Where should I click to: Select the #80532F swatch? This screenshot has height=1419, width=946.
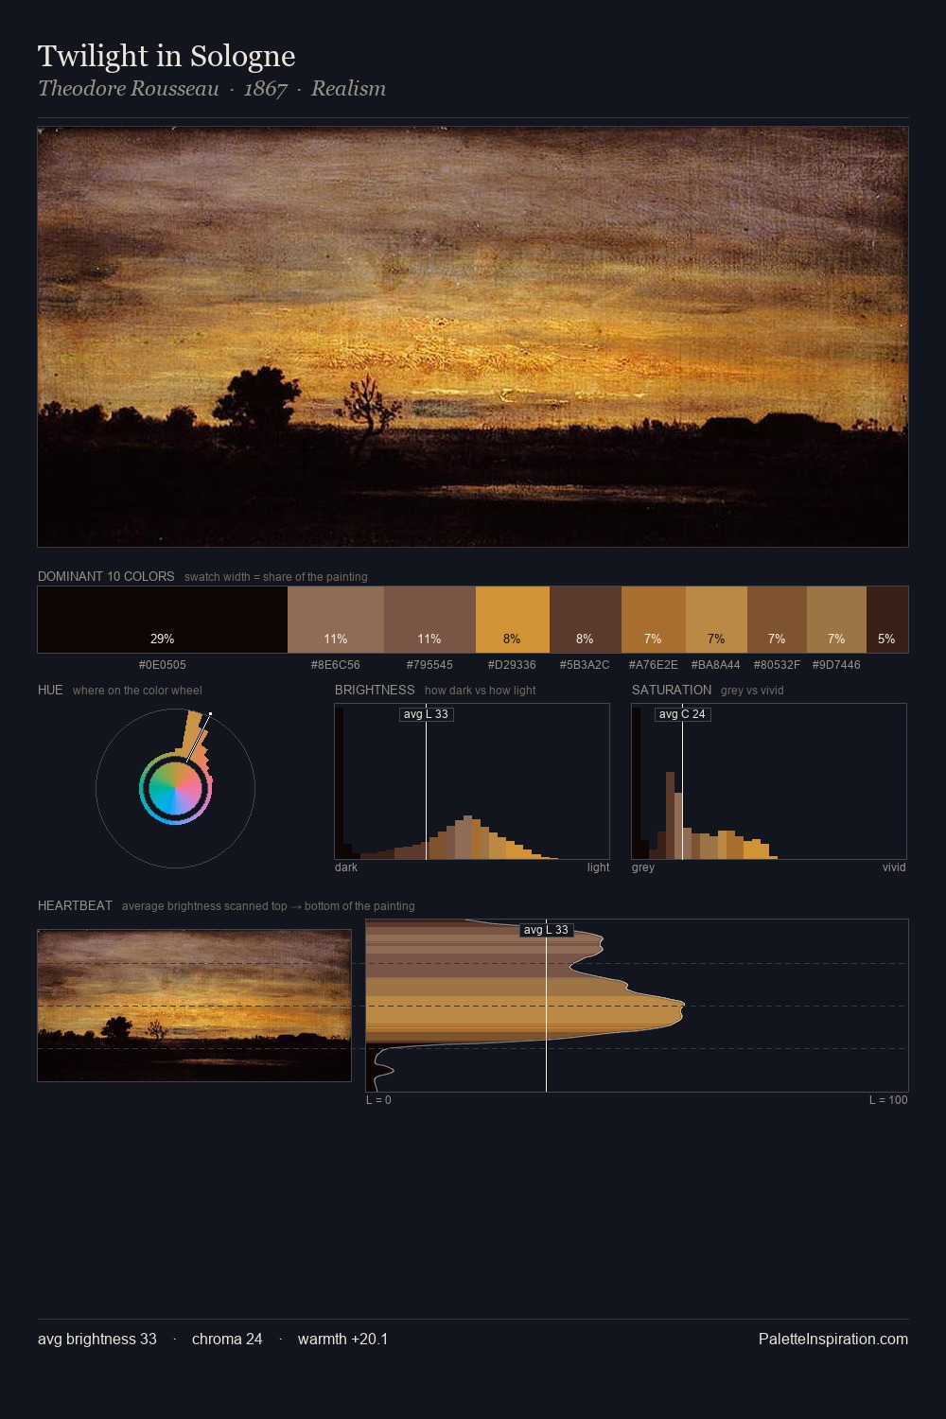[777, 620]
